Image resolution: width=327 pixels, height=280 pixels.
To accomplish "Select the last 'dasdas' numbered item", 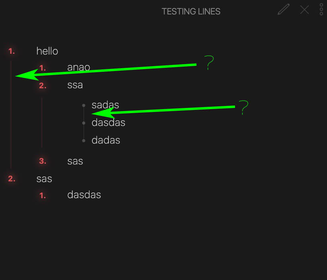I will tap(84, 195).
